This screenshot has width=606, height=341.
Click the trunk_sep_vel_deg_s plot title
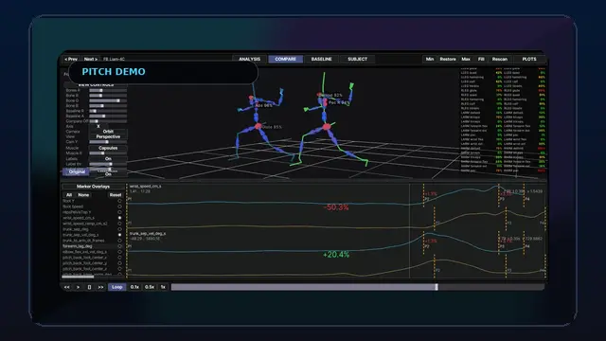click(x=148, y=234)
